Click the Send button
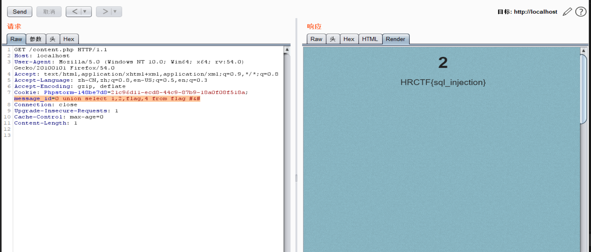 [x=20, y=12]
